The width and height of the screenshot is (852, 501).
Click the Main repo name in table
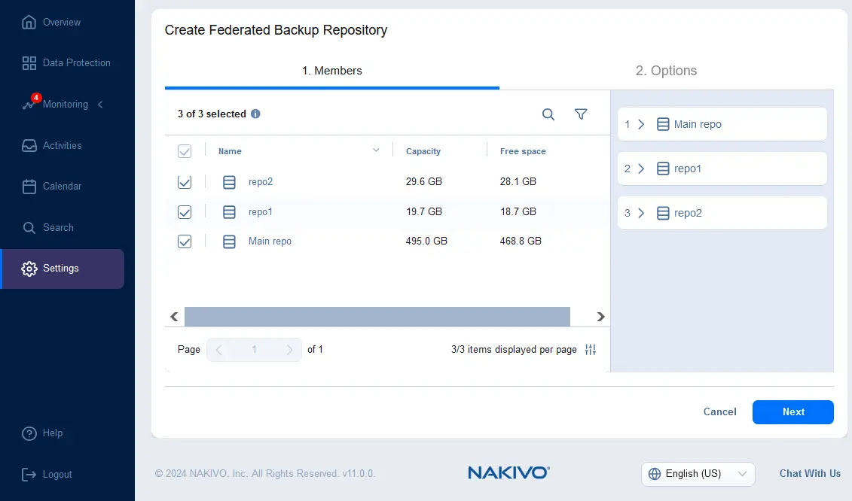click(x=270, y=241)
